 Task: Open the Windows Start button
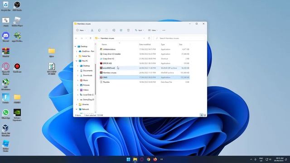point(128,159)
